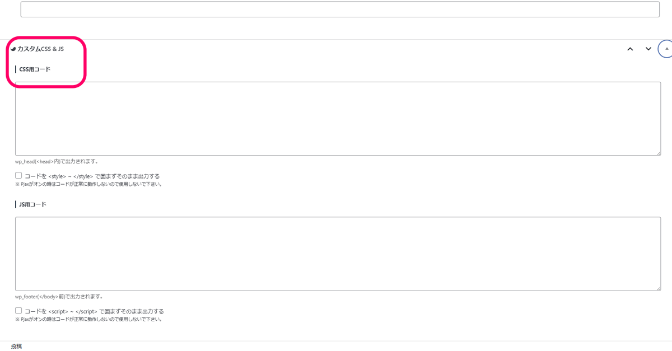The width and height of the screenshot is (672, 351).
Task: Click the wp_head output note
Action: click(57, 162)
